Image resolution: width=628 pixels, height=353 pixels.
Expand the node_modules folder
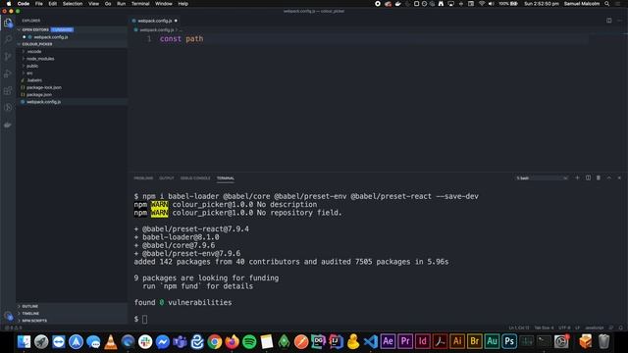pyautogui.click(x=40, y=59)
